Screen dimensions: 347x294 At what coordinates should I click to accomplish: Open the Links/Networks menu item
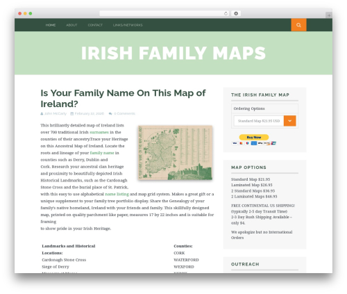(x=128, y=25)
